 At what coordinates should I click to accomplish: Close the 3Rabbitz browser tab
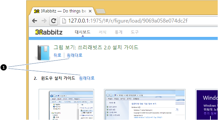click(x=90, y=11)
